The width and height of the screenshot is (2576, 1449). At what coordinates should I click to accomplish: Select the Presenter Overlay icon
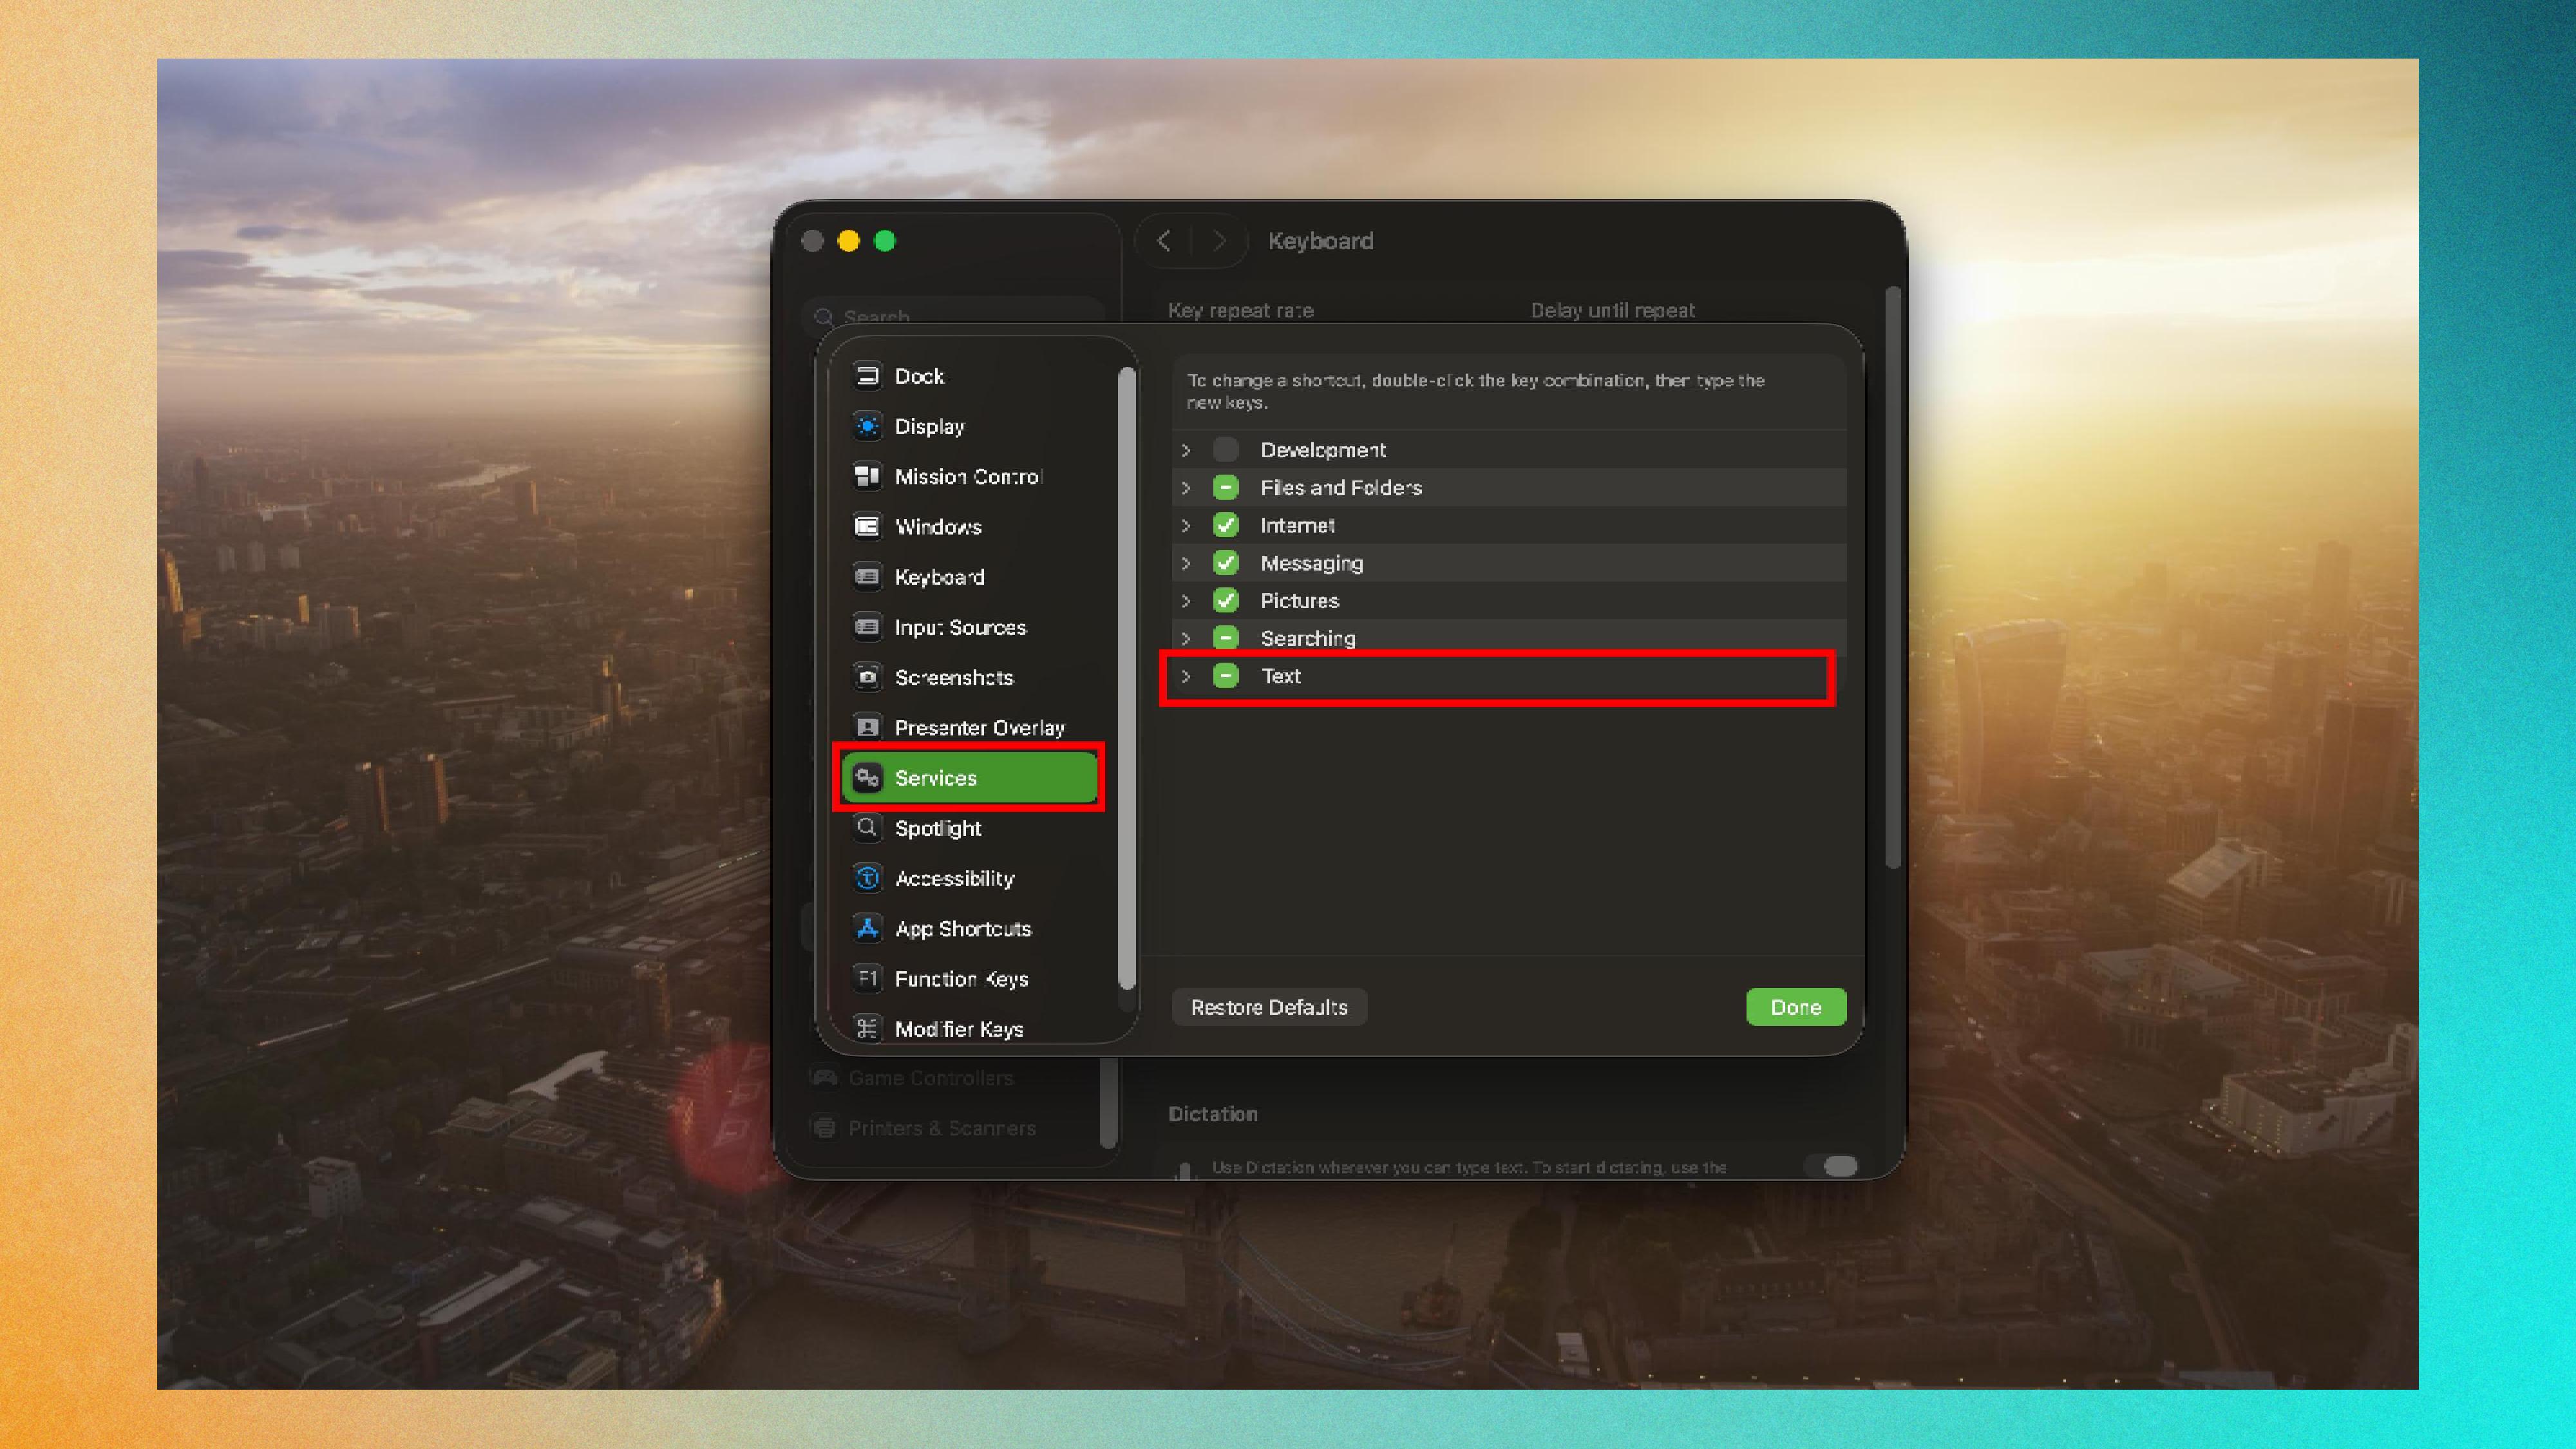(x=868, y=727)
